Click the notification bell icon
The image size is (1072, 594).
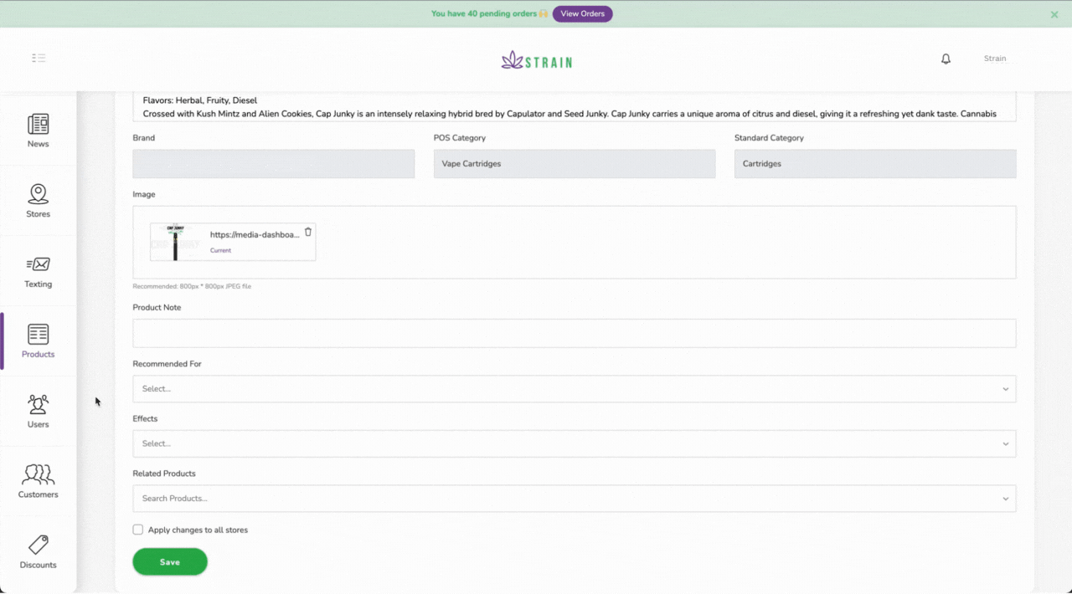click(946, 59)
